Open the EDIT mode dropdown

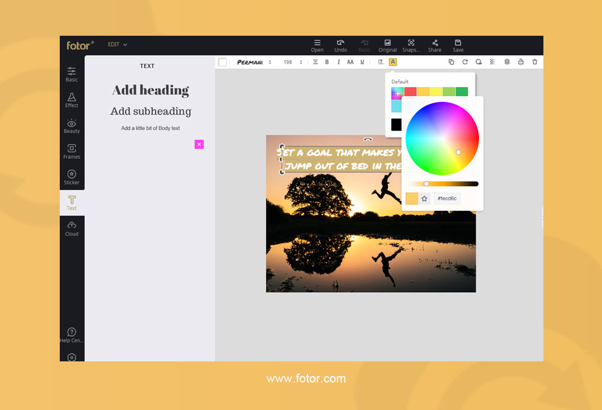118,45
